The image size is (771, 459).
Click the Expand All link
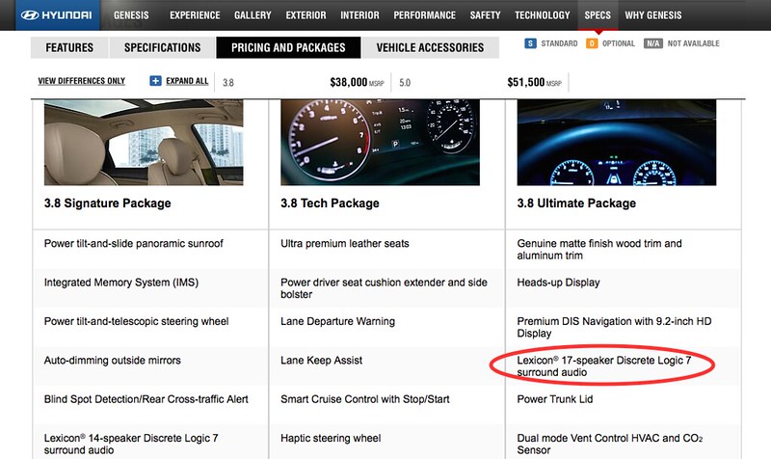tap(187, 81)
